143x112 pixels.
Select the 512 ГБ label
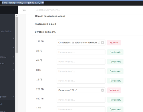[40, 99]
